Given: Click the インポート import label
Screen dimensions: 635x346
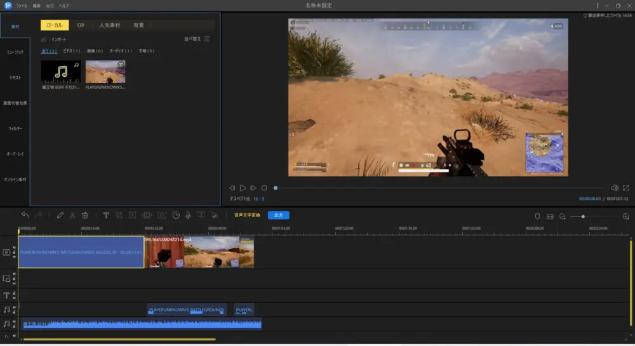Looking at the screenshot, I should point(58,39).
